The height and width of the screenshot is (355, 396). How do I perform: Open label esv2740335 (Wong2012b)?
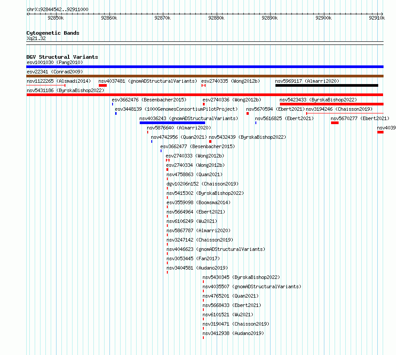tap(230, 81)
